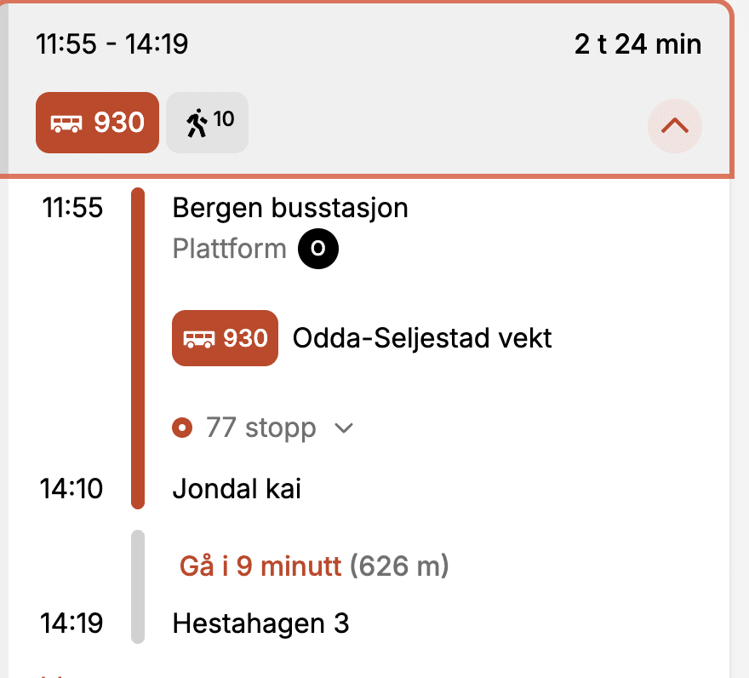Screen dimensions: 749x678
Task: Click the chevron next to 77 stopp
Action: [344, 428]
